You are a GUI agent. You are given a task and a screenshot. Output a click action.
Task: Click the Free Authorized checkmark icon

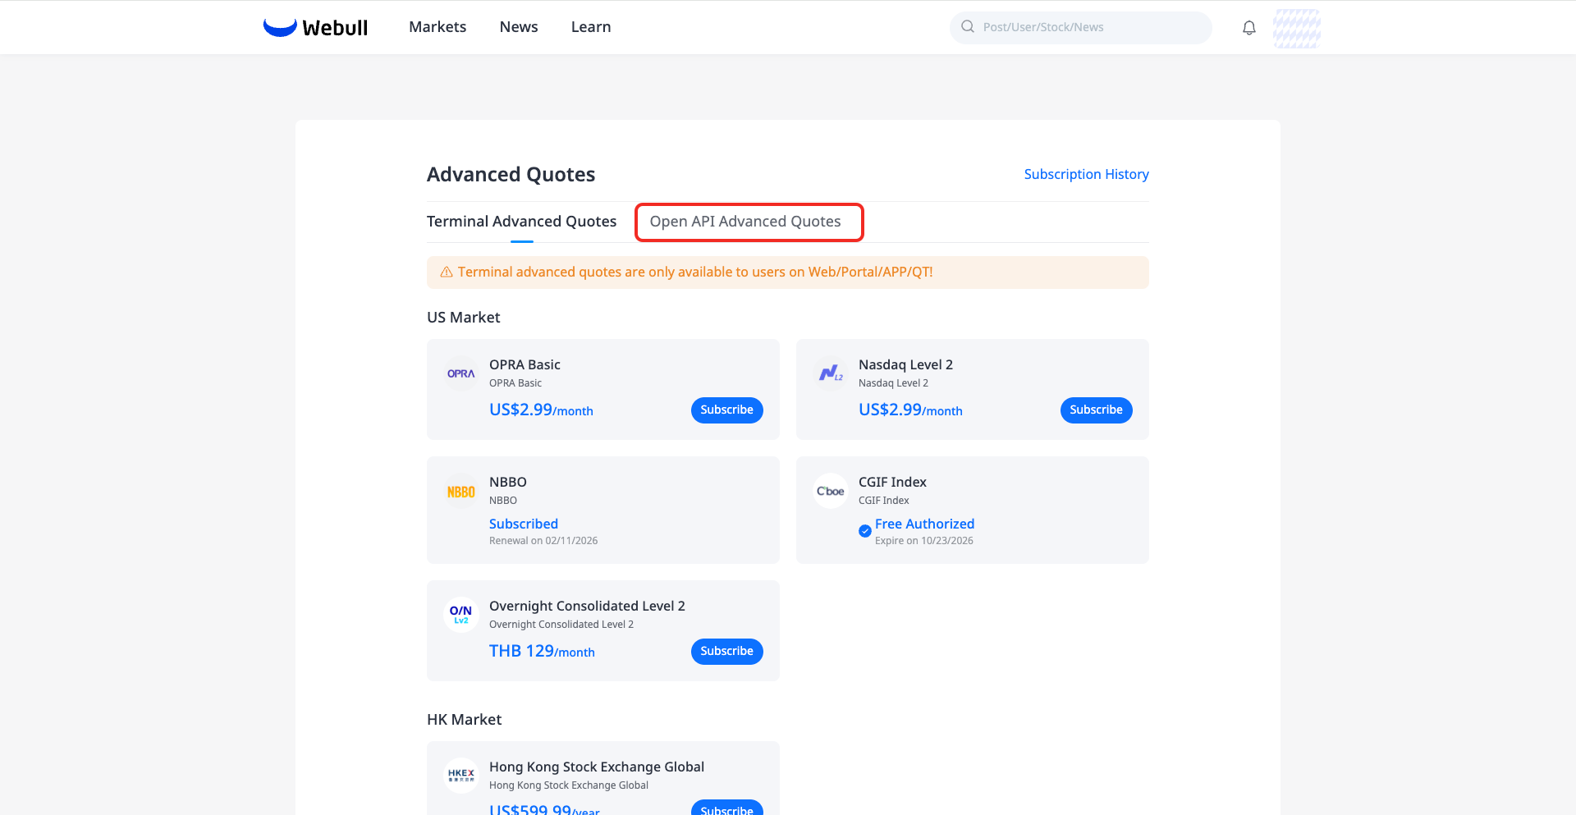coord(865,531)
